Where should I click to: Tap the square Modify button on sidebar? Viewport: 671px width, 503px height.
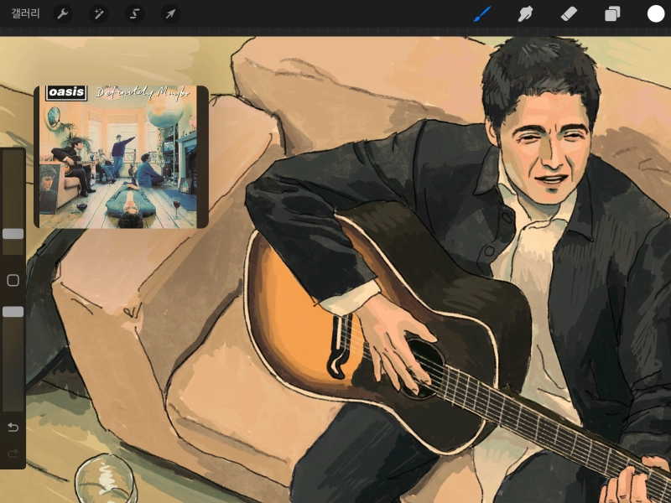click(x=13, y=280)
